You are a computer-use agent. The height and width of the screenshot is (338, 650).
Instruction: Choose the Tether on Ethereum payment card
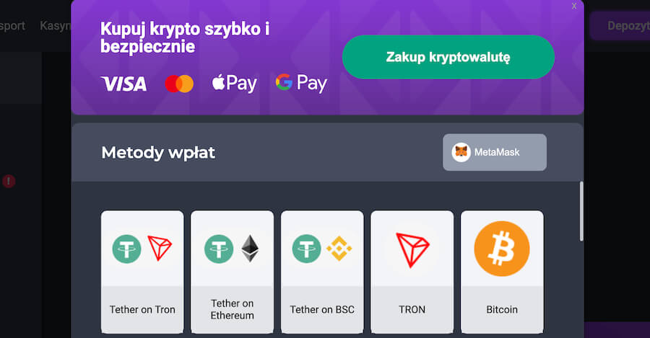pos(232,272)
